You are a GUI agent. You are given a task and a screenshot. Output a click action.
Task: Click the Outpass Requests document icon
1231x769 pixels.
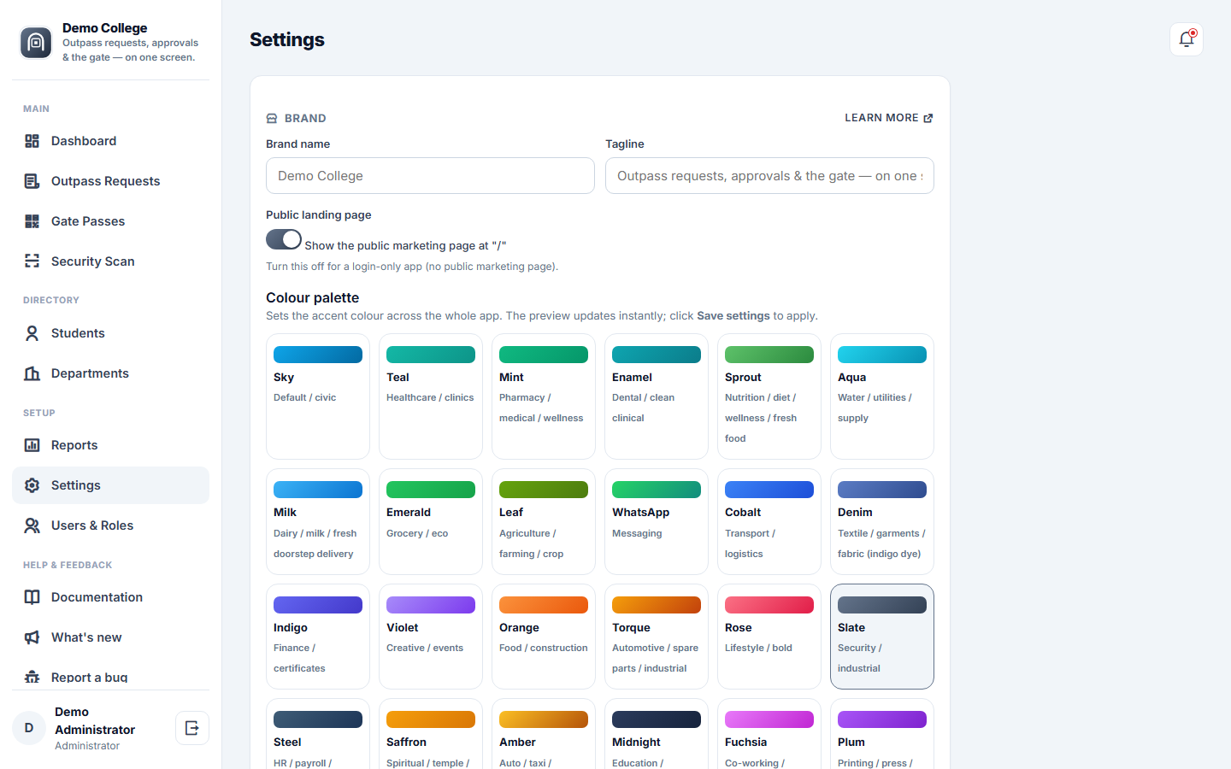(x=32, y=181)
